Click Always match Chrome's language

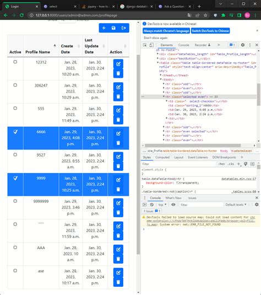[x=166, y=31]
